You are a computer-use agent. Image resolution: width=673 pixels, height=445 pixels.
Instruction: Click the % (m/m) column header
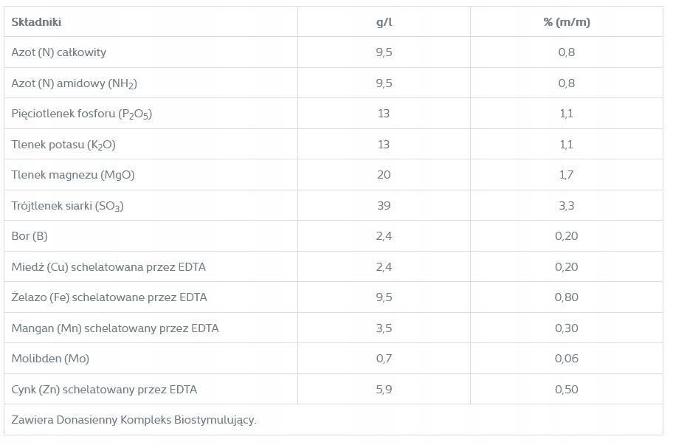pyautogui.click(x=566, y=22)
